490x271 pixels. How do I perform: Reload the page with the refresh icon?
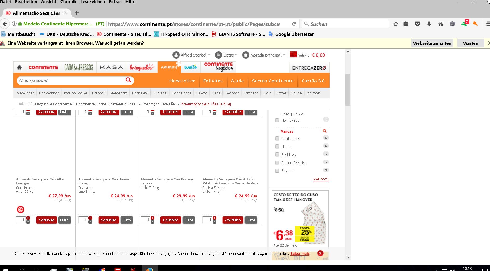[294, 24]
